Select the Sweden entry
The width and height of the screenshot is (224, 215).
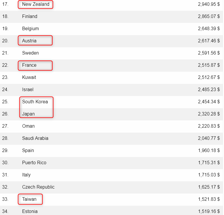[112, 53]
